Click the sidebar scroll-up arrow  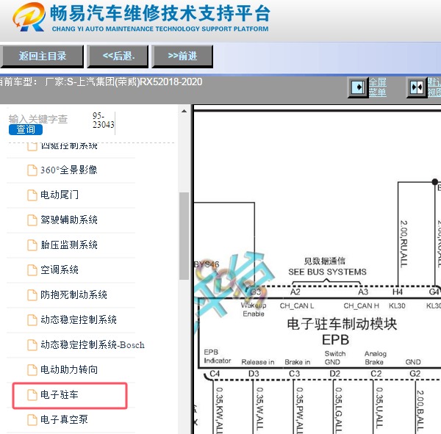pyautogui.click(x=184, y=111)
